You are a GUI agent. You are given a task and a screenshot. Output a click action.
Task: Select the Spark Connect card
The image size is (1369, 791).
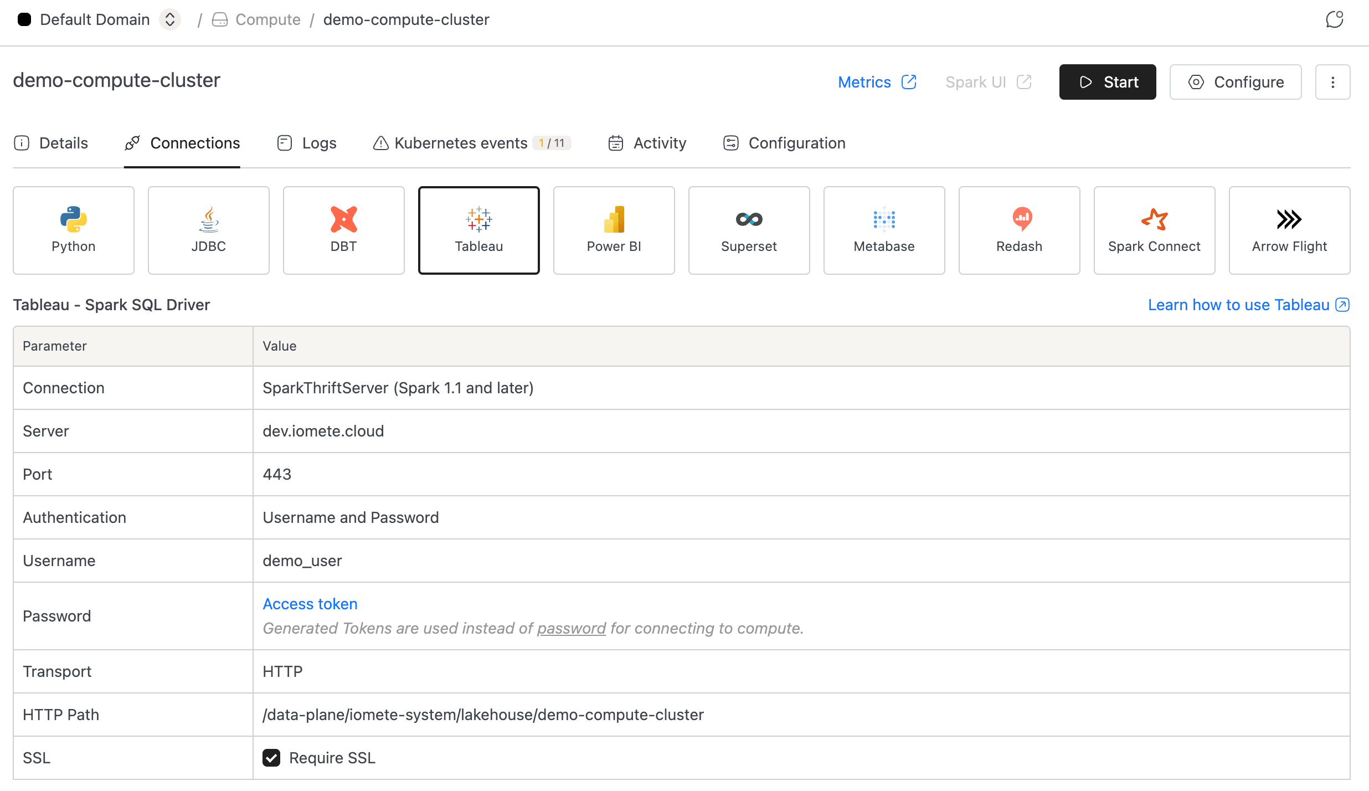click(1155, 230)
